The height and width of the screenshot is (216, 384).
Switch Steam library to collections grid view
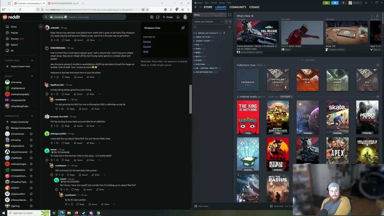(x=229, y=15)
